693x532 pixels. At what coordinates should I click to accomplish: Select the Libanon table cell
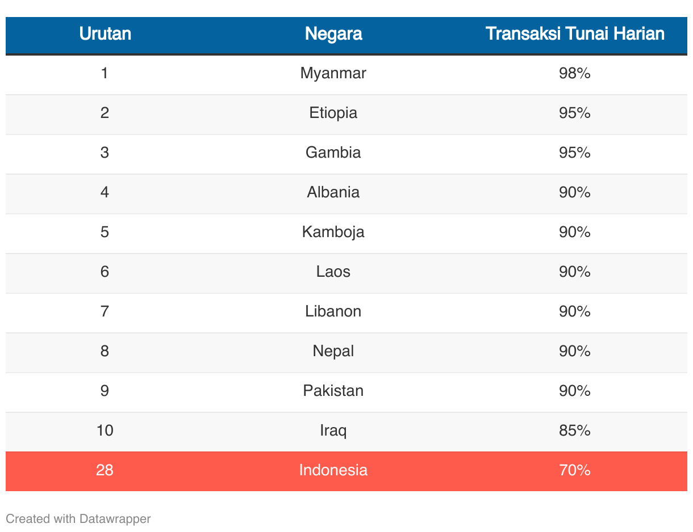pos(333,311)
